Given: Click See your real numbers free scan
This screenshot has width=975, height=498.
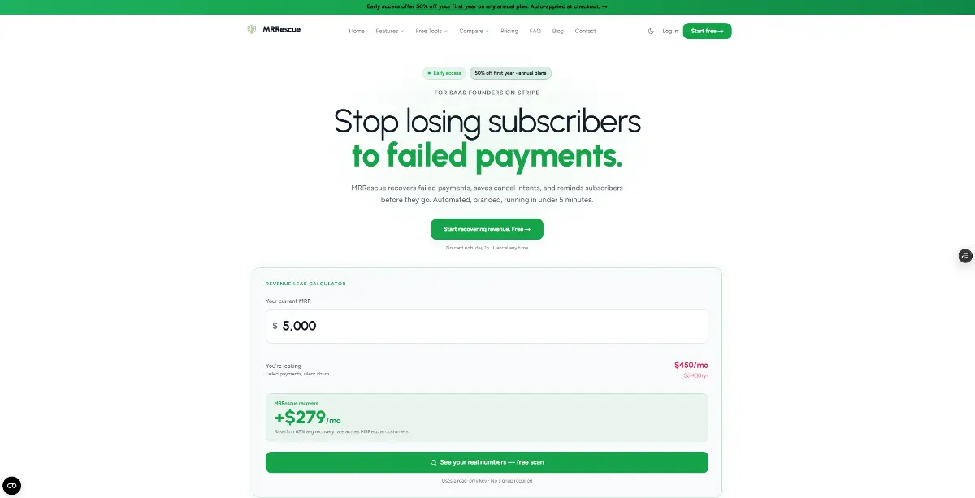Looking at the screenshot, I should 487,462.
